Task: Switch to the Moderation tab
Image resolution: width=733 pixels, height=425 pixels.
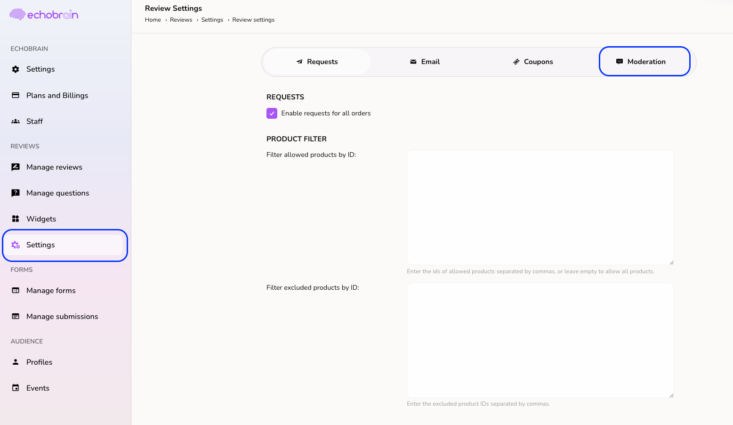Action: point(644,62)
